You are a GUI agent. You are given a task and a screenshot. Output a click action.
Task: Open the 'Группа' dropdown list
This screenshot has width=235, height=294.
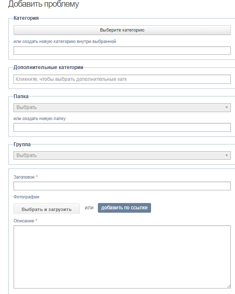[x=122, y=155]
